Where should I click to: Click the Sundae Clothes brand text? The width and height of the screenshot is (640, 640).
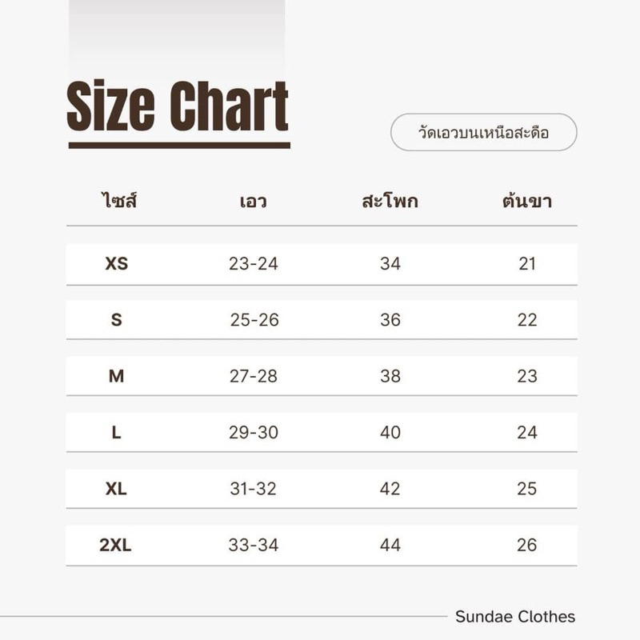515,616
